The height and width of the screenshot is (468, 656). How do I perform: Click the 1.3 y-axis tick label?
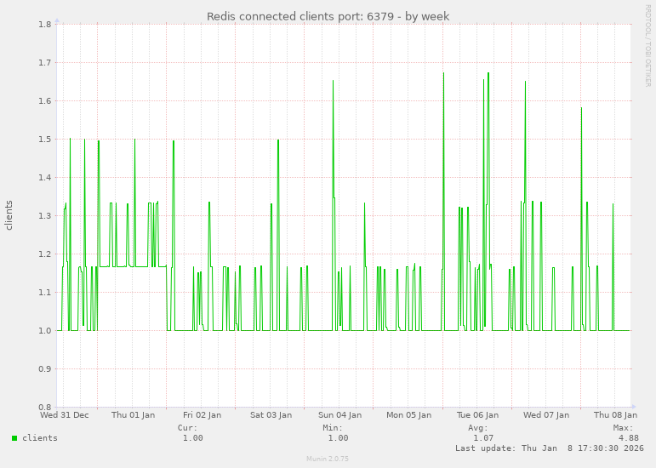pos(45,216)
